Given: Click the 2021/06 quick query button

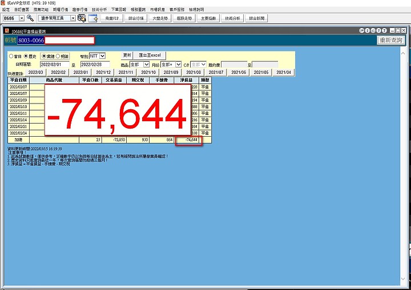Looking at the screenshot, I should tap(239, 72).
